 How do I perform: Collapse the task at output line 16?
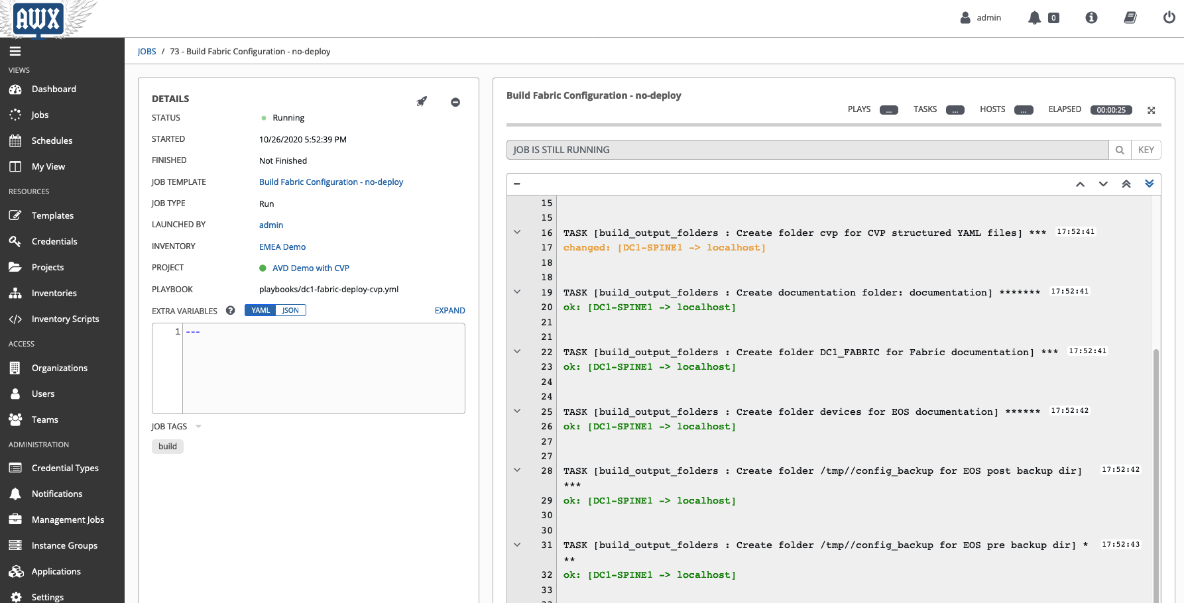pyautogui.click(x=517, y=233)
